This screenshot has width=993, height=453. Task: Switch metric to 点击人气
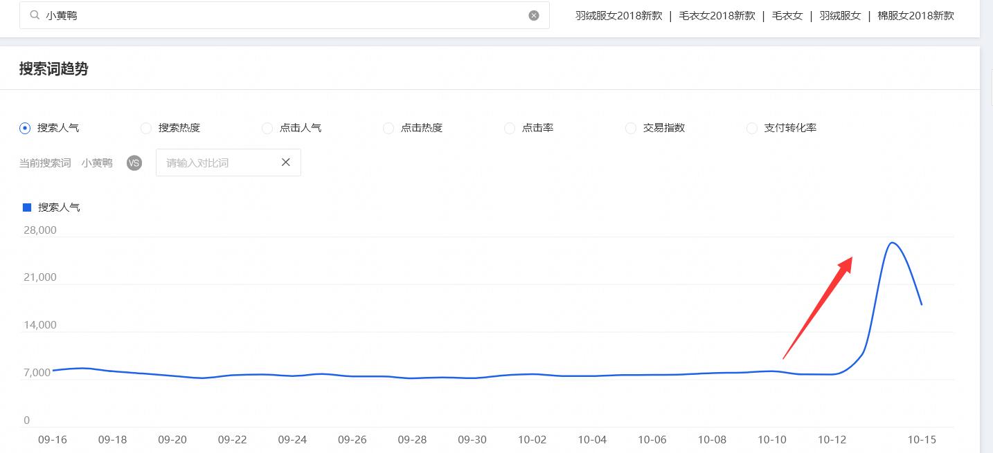tap(267, 128)
